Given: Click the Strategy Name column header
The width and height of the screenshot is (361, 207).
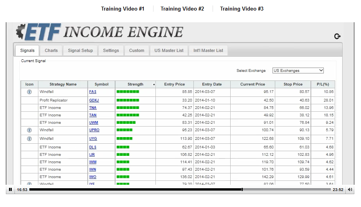Looking at the screenshot, I should [63, 84].
